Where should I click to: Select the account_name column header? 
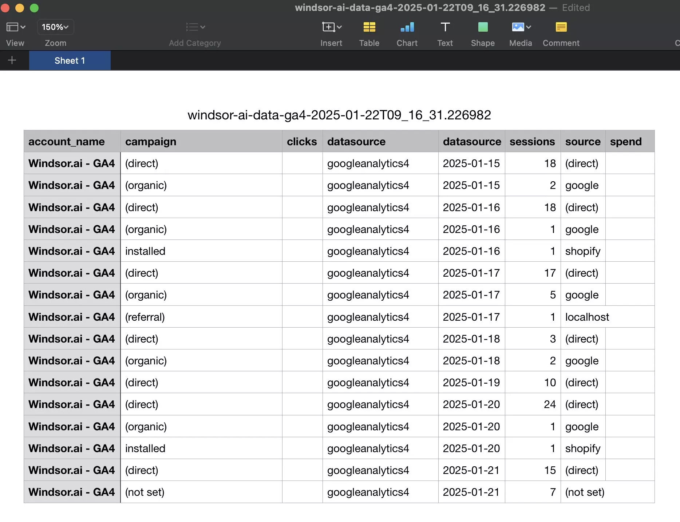point(72,141)
